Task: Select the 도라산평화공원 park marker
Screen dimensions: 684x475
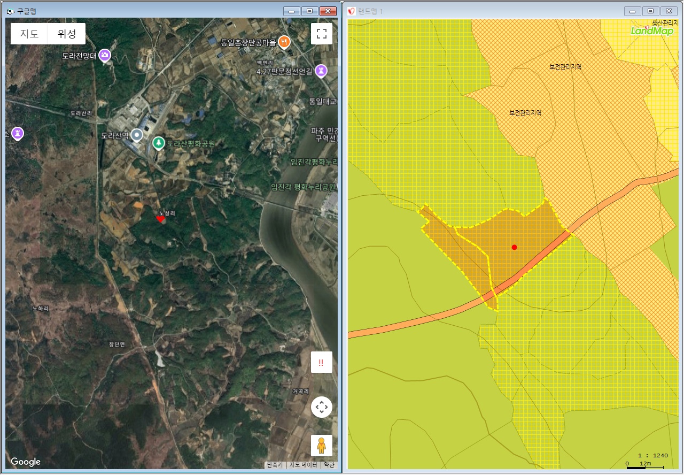Action: pyautogui.click(x=158, y=143)
